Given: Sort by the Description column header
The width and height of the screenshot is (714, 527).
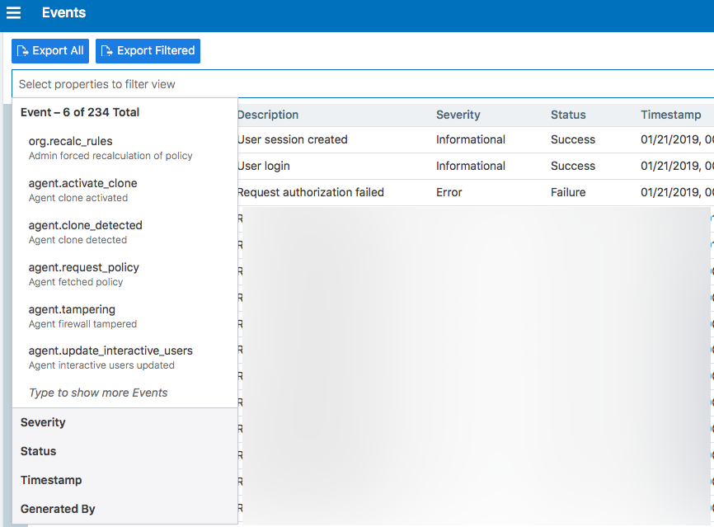Looking at the screenshot, I should pyautogui.click(x=268, y=115).
